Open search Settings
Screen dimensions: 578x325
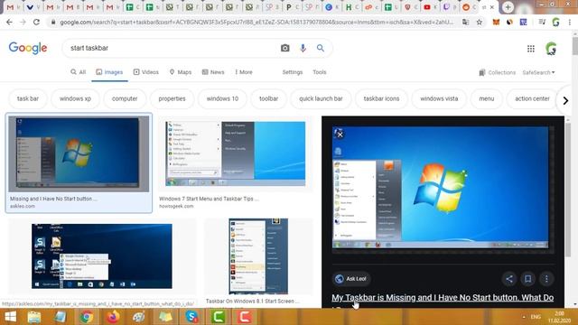[293, 72]
